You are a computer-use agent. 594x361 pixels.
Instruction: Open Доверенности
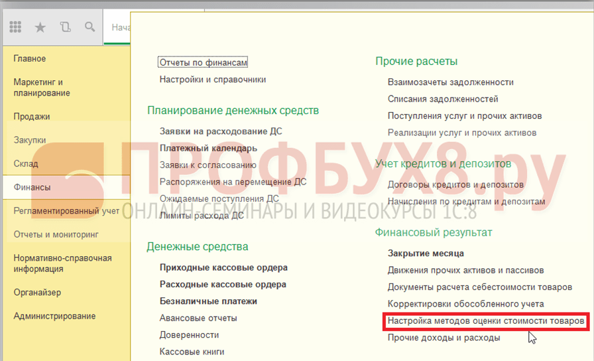point(189,335)
